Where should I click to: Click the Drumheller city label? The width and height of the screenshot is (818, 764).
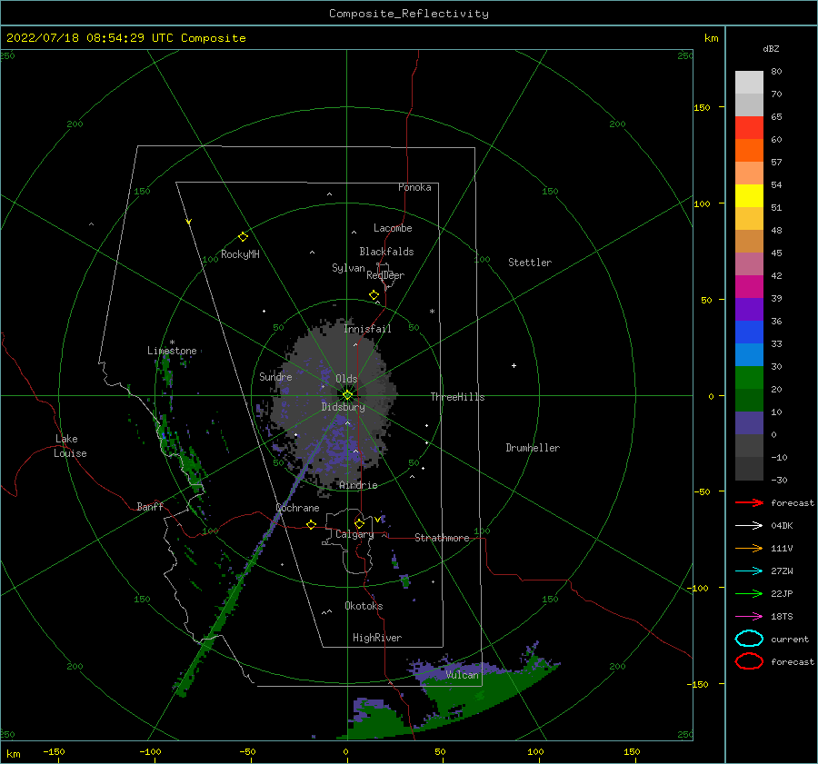click(x=533, y=448)
